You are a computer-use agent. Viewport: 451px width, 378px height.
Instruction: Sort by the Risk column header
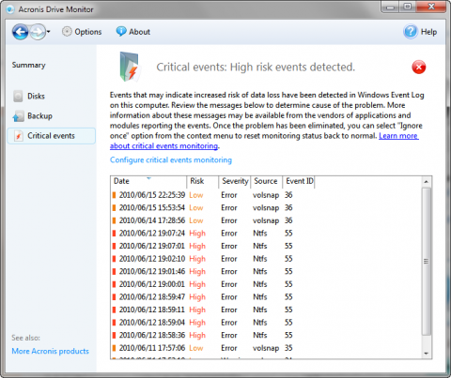point(203,182)
